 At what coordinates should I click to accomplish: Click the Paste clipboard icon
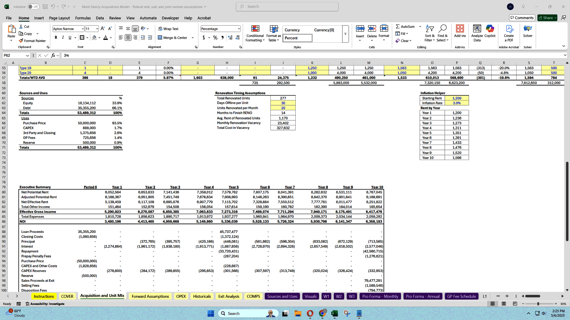tap(11, 29)
